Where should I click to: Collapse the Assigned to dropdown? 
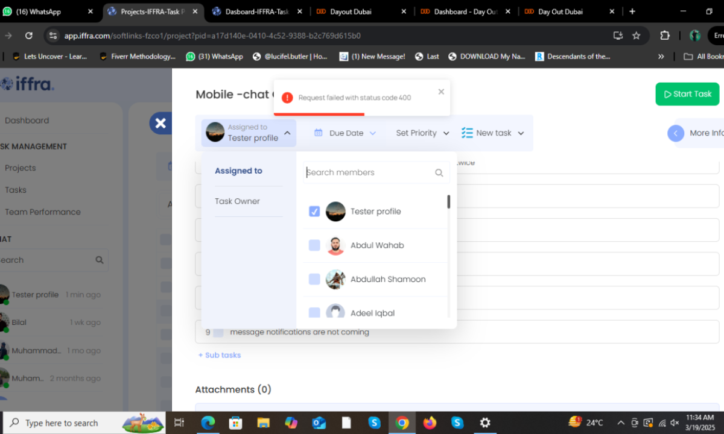click(x=287, y=133)
